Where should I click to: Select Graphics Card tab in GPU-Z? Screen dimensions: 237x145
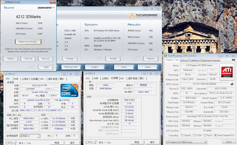pyautogui.click(x=172, y=60)
